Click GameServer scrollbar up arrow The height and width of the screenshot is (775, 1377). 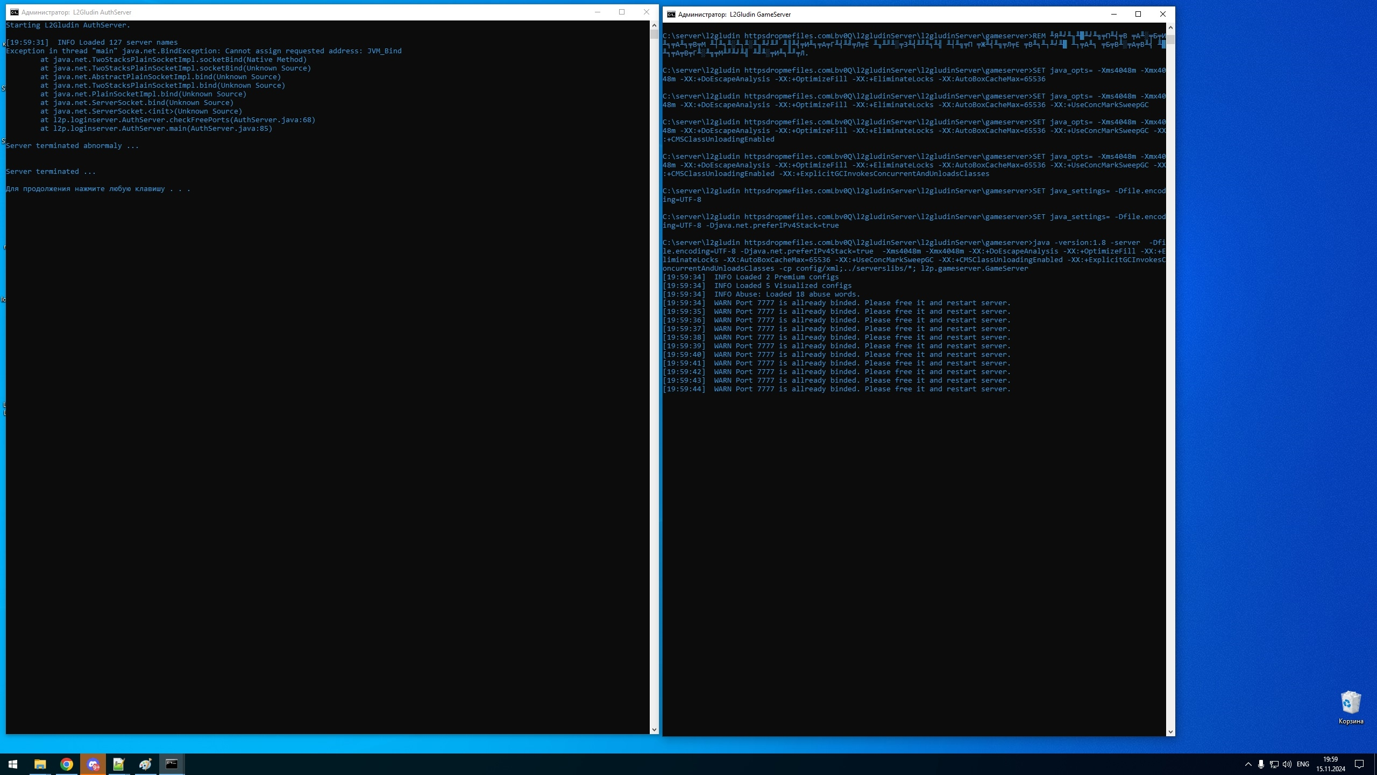pos(1170,27)
